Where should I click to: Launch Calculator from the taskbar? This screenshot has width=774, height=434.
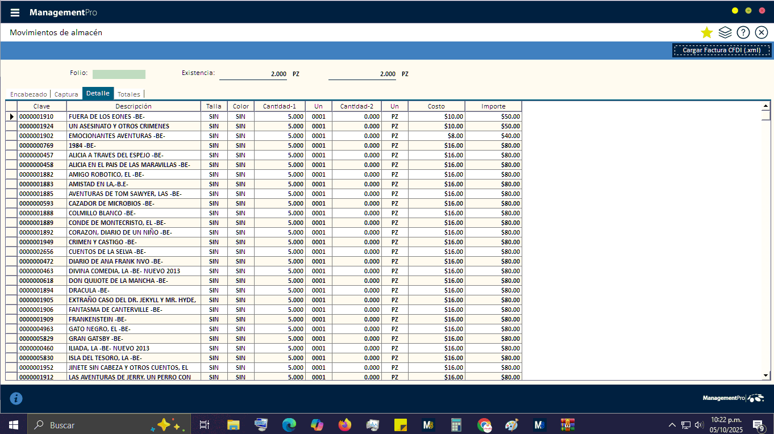tap(456, 425)
